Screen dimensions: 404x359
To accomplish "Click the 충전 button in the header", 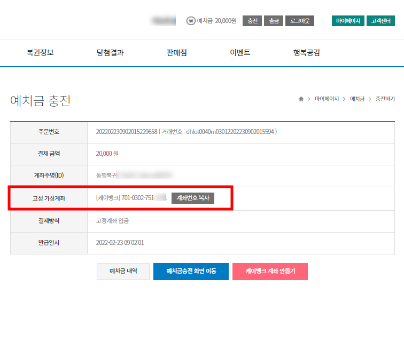I will [252, 21].
